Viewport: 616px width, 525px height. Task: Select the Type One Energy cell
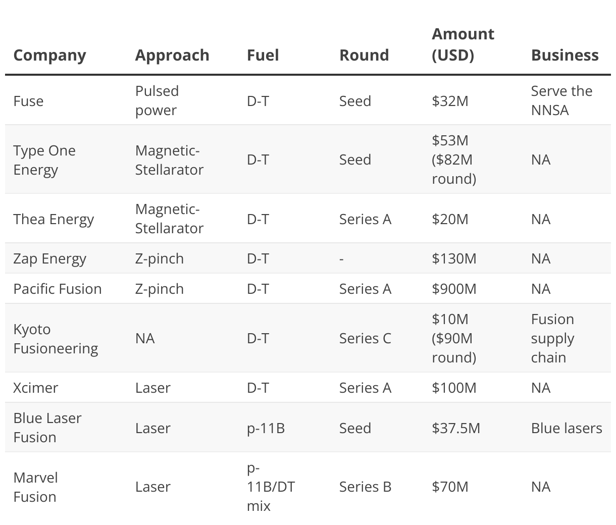click(x=44, y=160)
